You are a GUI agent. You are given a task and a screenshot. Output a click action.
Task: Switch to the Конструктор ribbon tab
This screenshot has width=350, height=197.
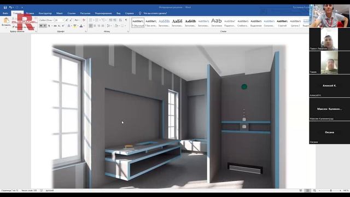(45, 13)
